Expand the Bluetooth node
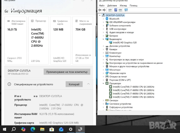Viewport: 180px width, 133px height. (103, 19)
